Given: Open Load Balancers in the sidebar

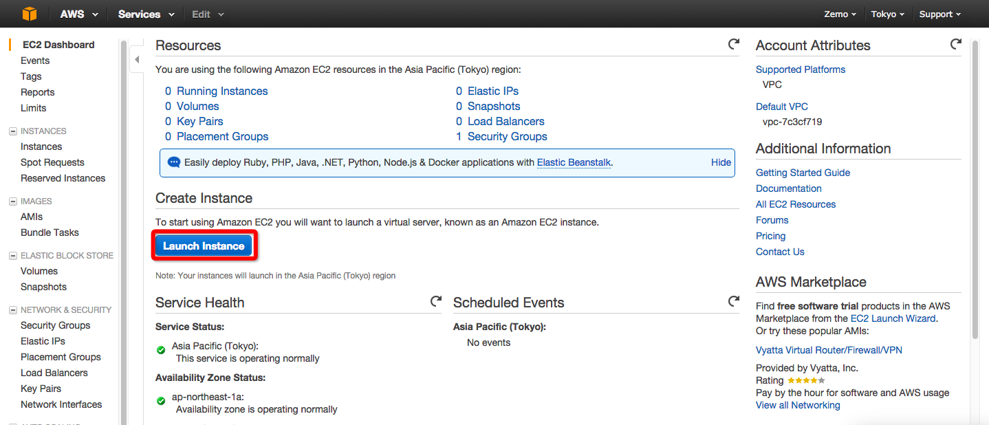Looking at the screenshot, I should (54, 373).
